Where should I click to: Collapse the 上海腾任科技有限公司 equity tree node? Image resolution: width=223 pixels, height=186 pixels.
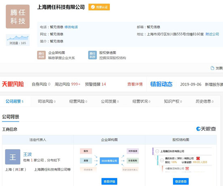[x=157, y=151]
